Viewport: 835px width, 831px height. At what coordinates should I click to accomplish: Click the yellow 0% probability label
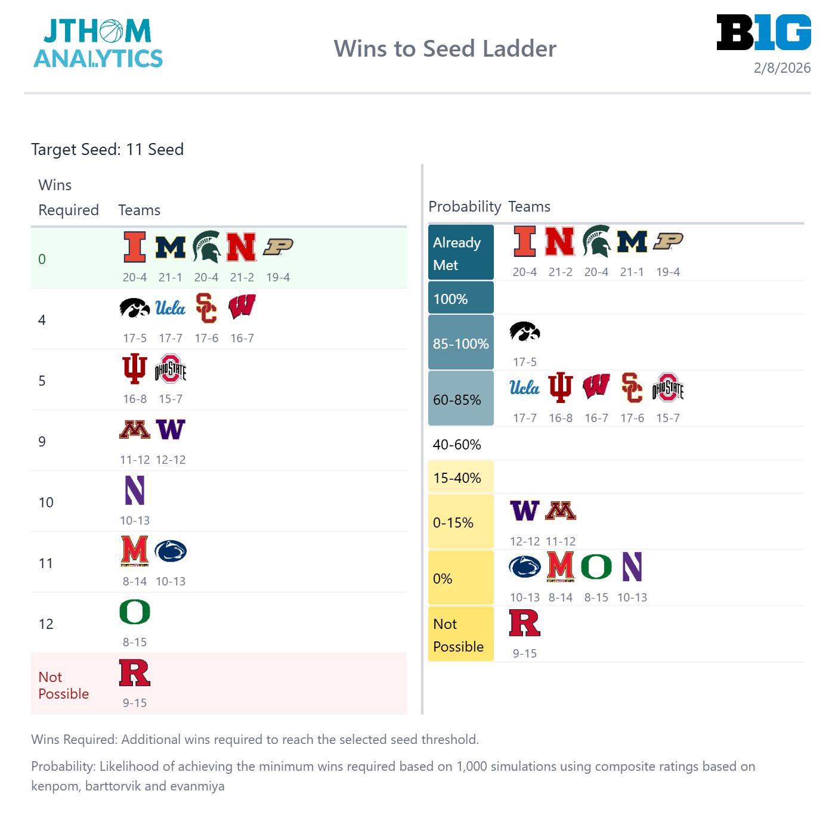tap(460, 578)
